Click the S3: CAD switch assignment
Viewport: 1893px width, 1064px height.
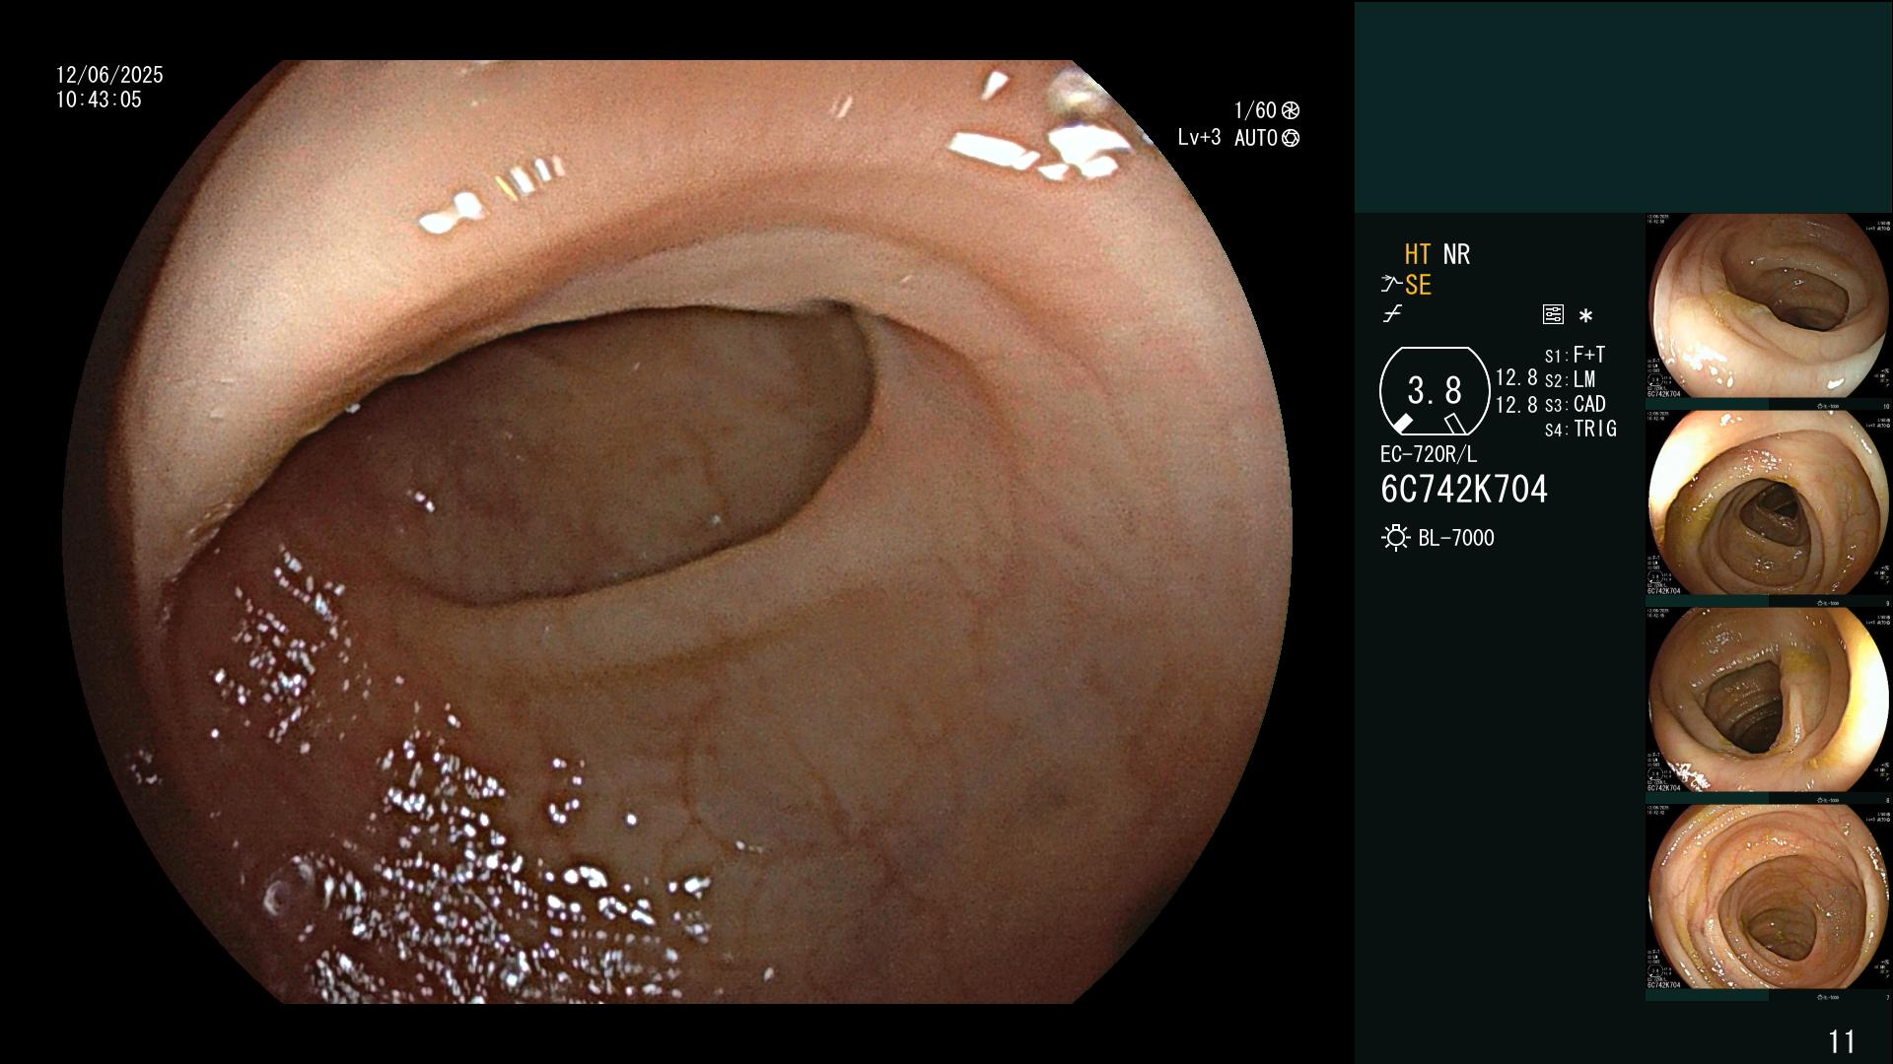(x=1576, y=404)
